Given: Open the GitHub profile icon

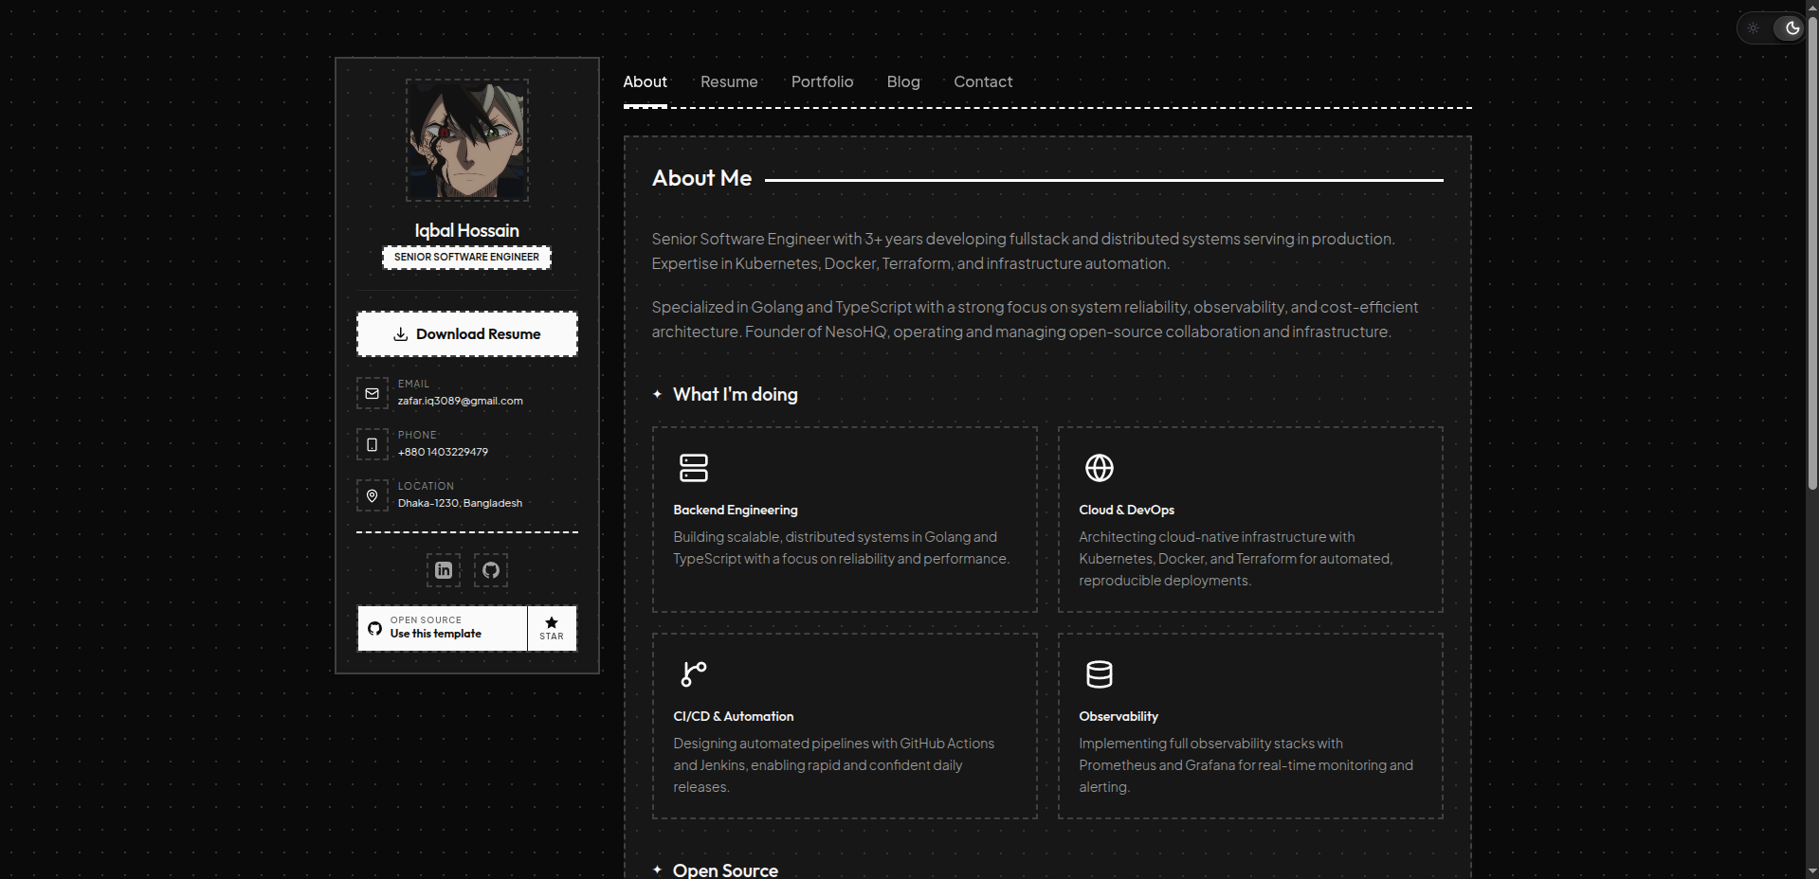Looking at the screenshot, I should (491, 570).
